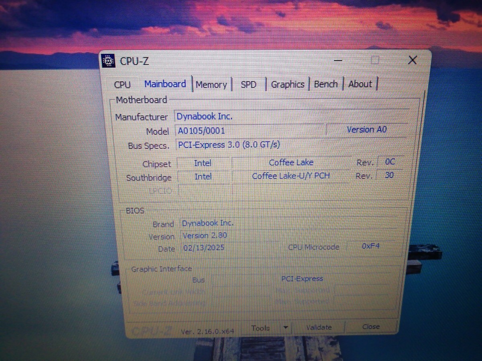482x361 pixels.
Task: Click the Close button at bottom
Action: coord(371,327)
